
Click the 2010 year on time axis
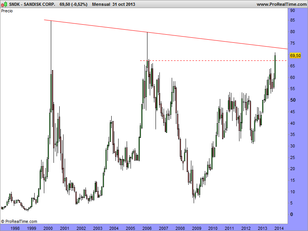coord(213,228)
